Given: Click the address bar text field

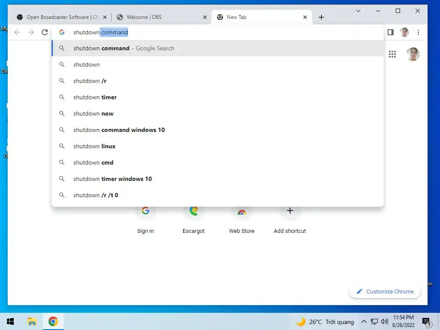Looking at the screenshot, I should (x=217, y=32).
